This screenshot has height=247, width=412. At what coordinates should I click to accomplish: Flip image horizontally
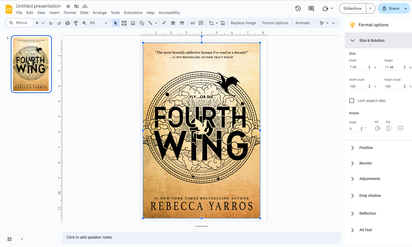[389, 128]
